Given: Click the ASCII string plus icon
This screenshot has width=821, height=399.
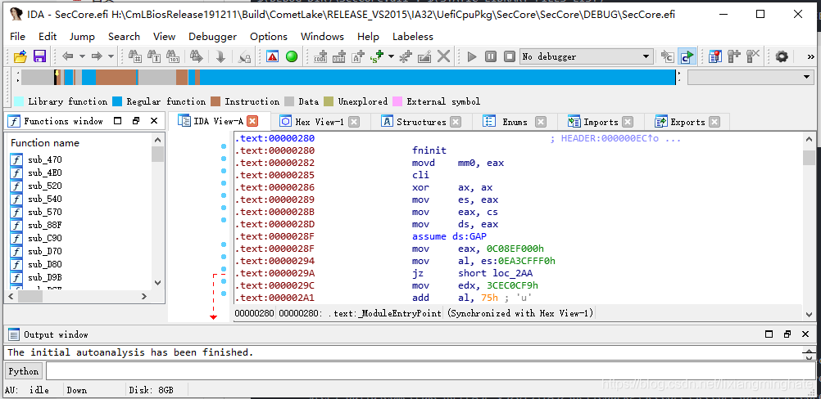Looking at the screenshot, I should (x=357, y=56).
